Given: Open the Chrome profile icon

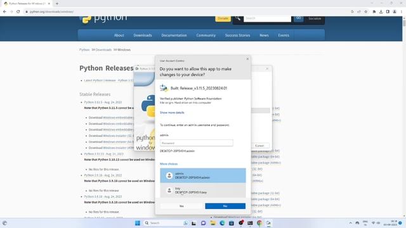Looking at the screenshot, I should pyautogui.click(x=395, y=11).
